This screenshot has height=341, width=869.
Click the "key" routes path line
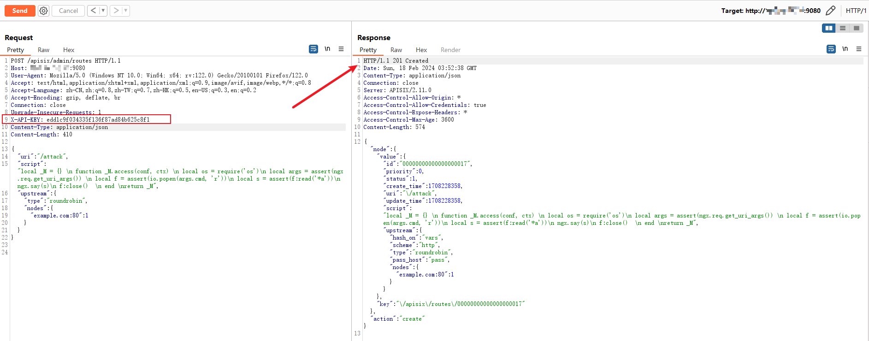click(451, 304)
